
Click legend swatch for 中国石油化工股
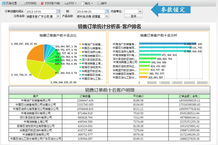click(x=80, y=79)
